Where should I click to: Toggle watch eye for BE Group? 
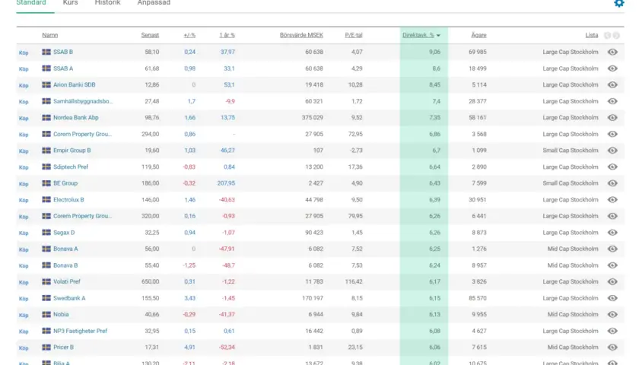click(612, 183)
